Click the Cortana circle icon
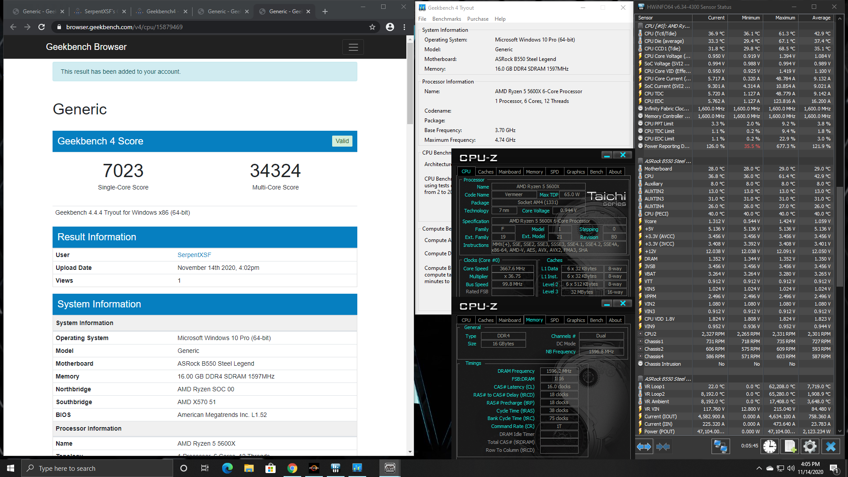 (184, 468)
